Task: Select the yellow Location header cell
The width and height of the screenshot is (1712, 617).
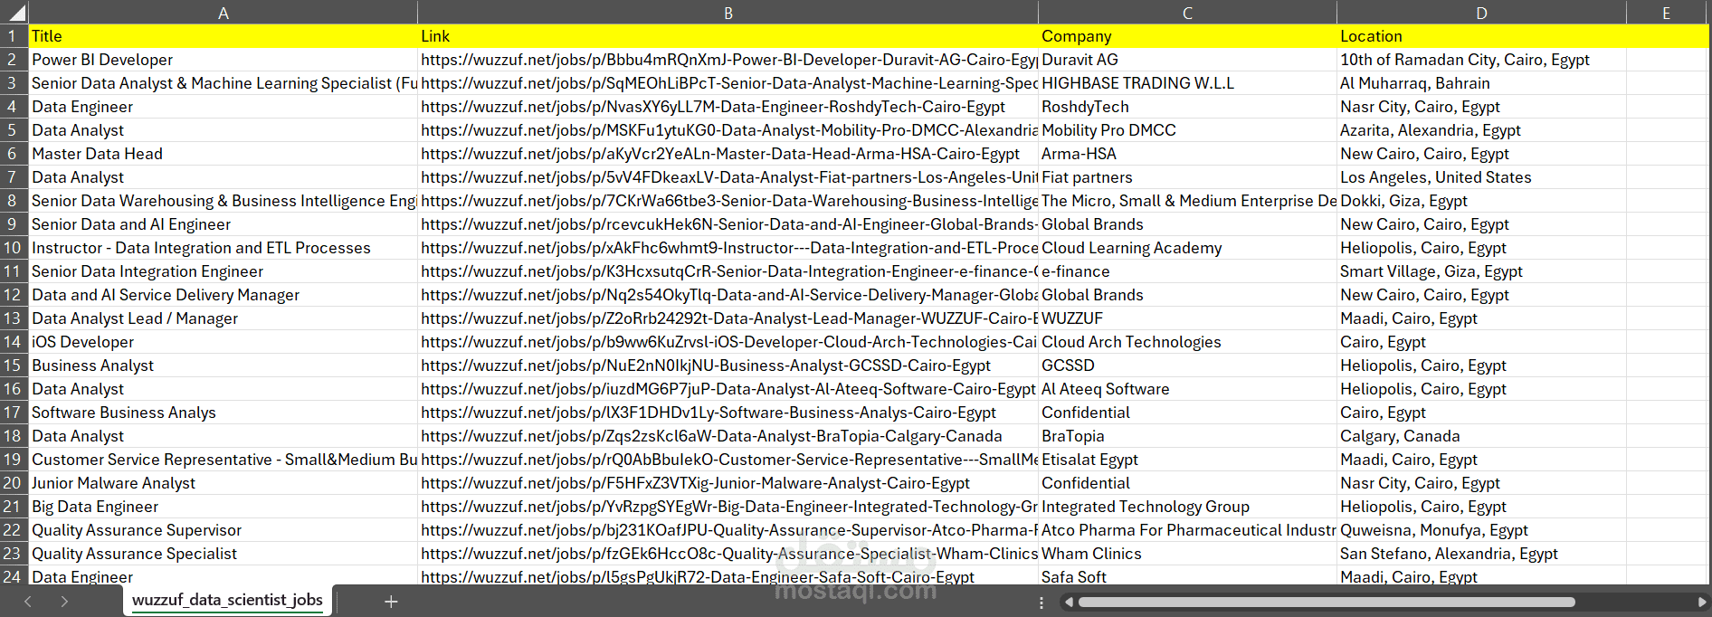Action: 1481,36
